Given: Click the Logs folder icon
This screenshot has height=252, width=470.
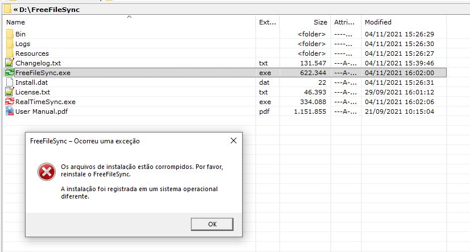Looking at the screenshot, I should pos(10,43).
